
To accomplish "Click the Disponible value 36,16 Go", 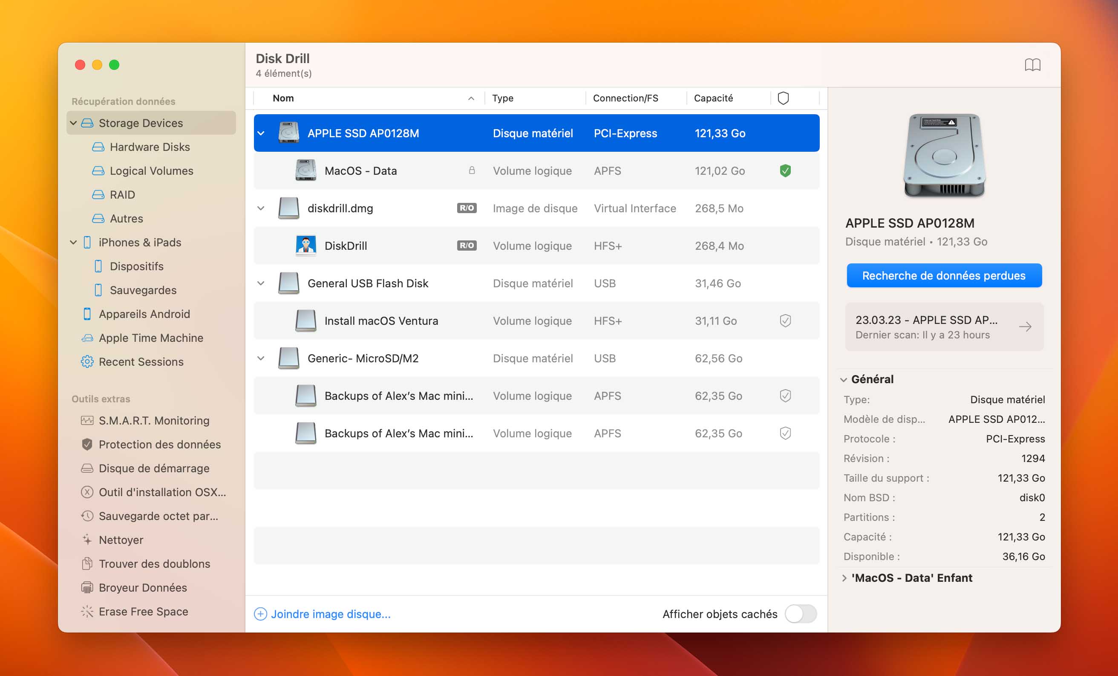I will (x=1023, y=556).
